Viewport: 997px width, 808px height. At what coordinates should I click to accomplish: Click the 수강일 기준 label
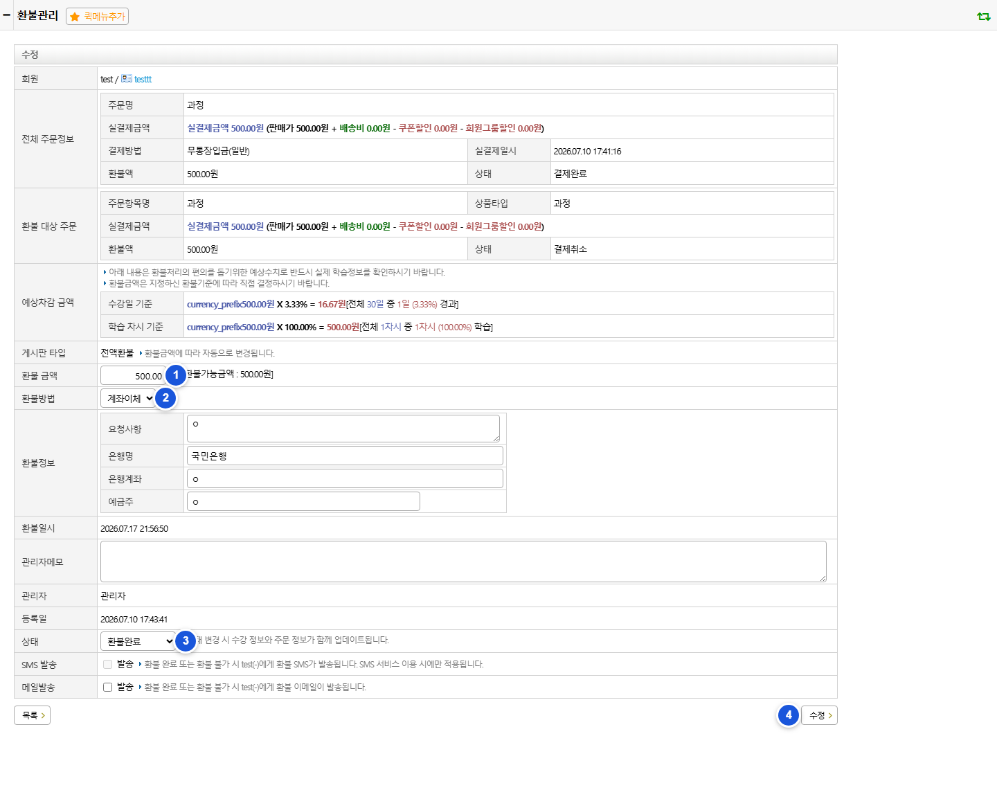tap(130, 304)
